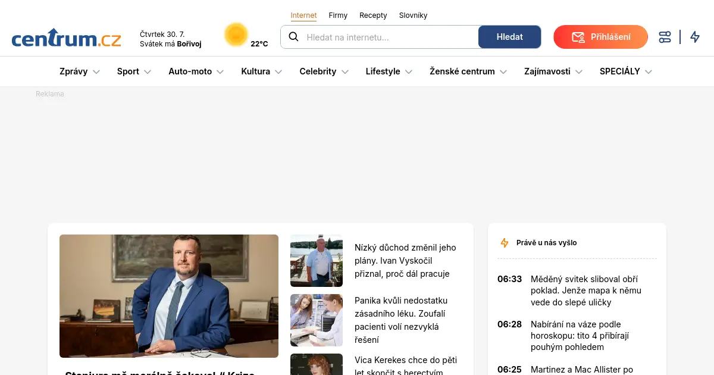Image resolution: width=714 pixels, height=375 pixels.
Task: Select the Recepty search tab
Action: (373, 15)
